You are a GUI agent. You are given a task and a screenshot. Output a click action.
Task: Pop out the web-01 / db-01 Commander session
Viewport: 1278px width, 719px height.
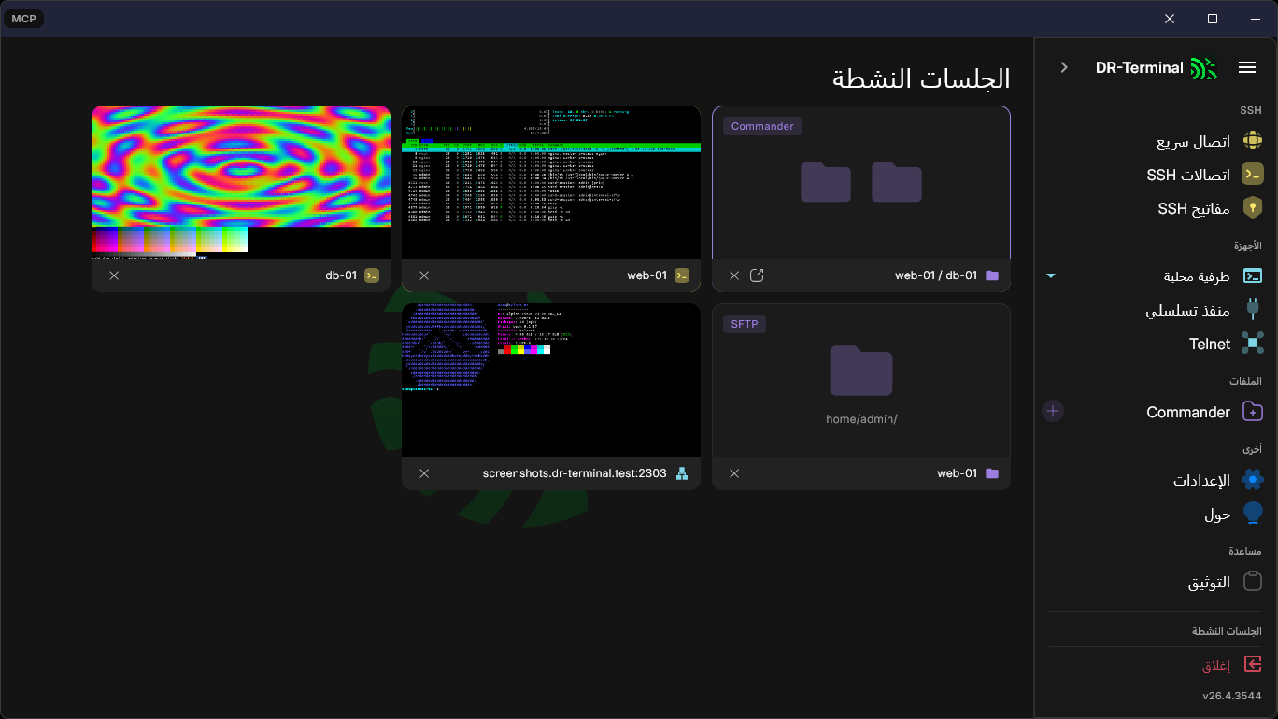[758, 275]
